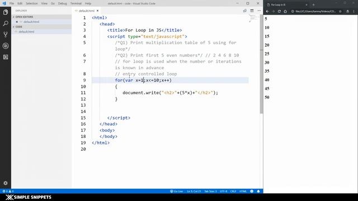Switch to the default.html editor tab
The image size is (358, 201).
pyautogui.click(x=87, y=11)
